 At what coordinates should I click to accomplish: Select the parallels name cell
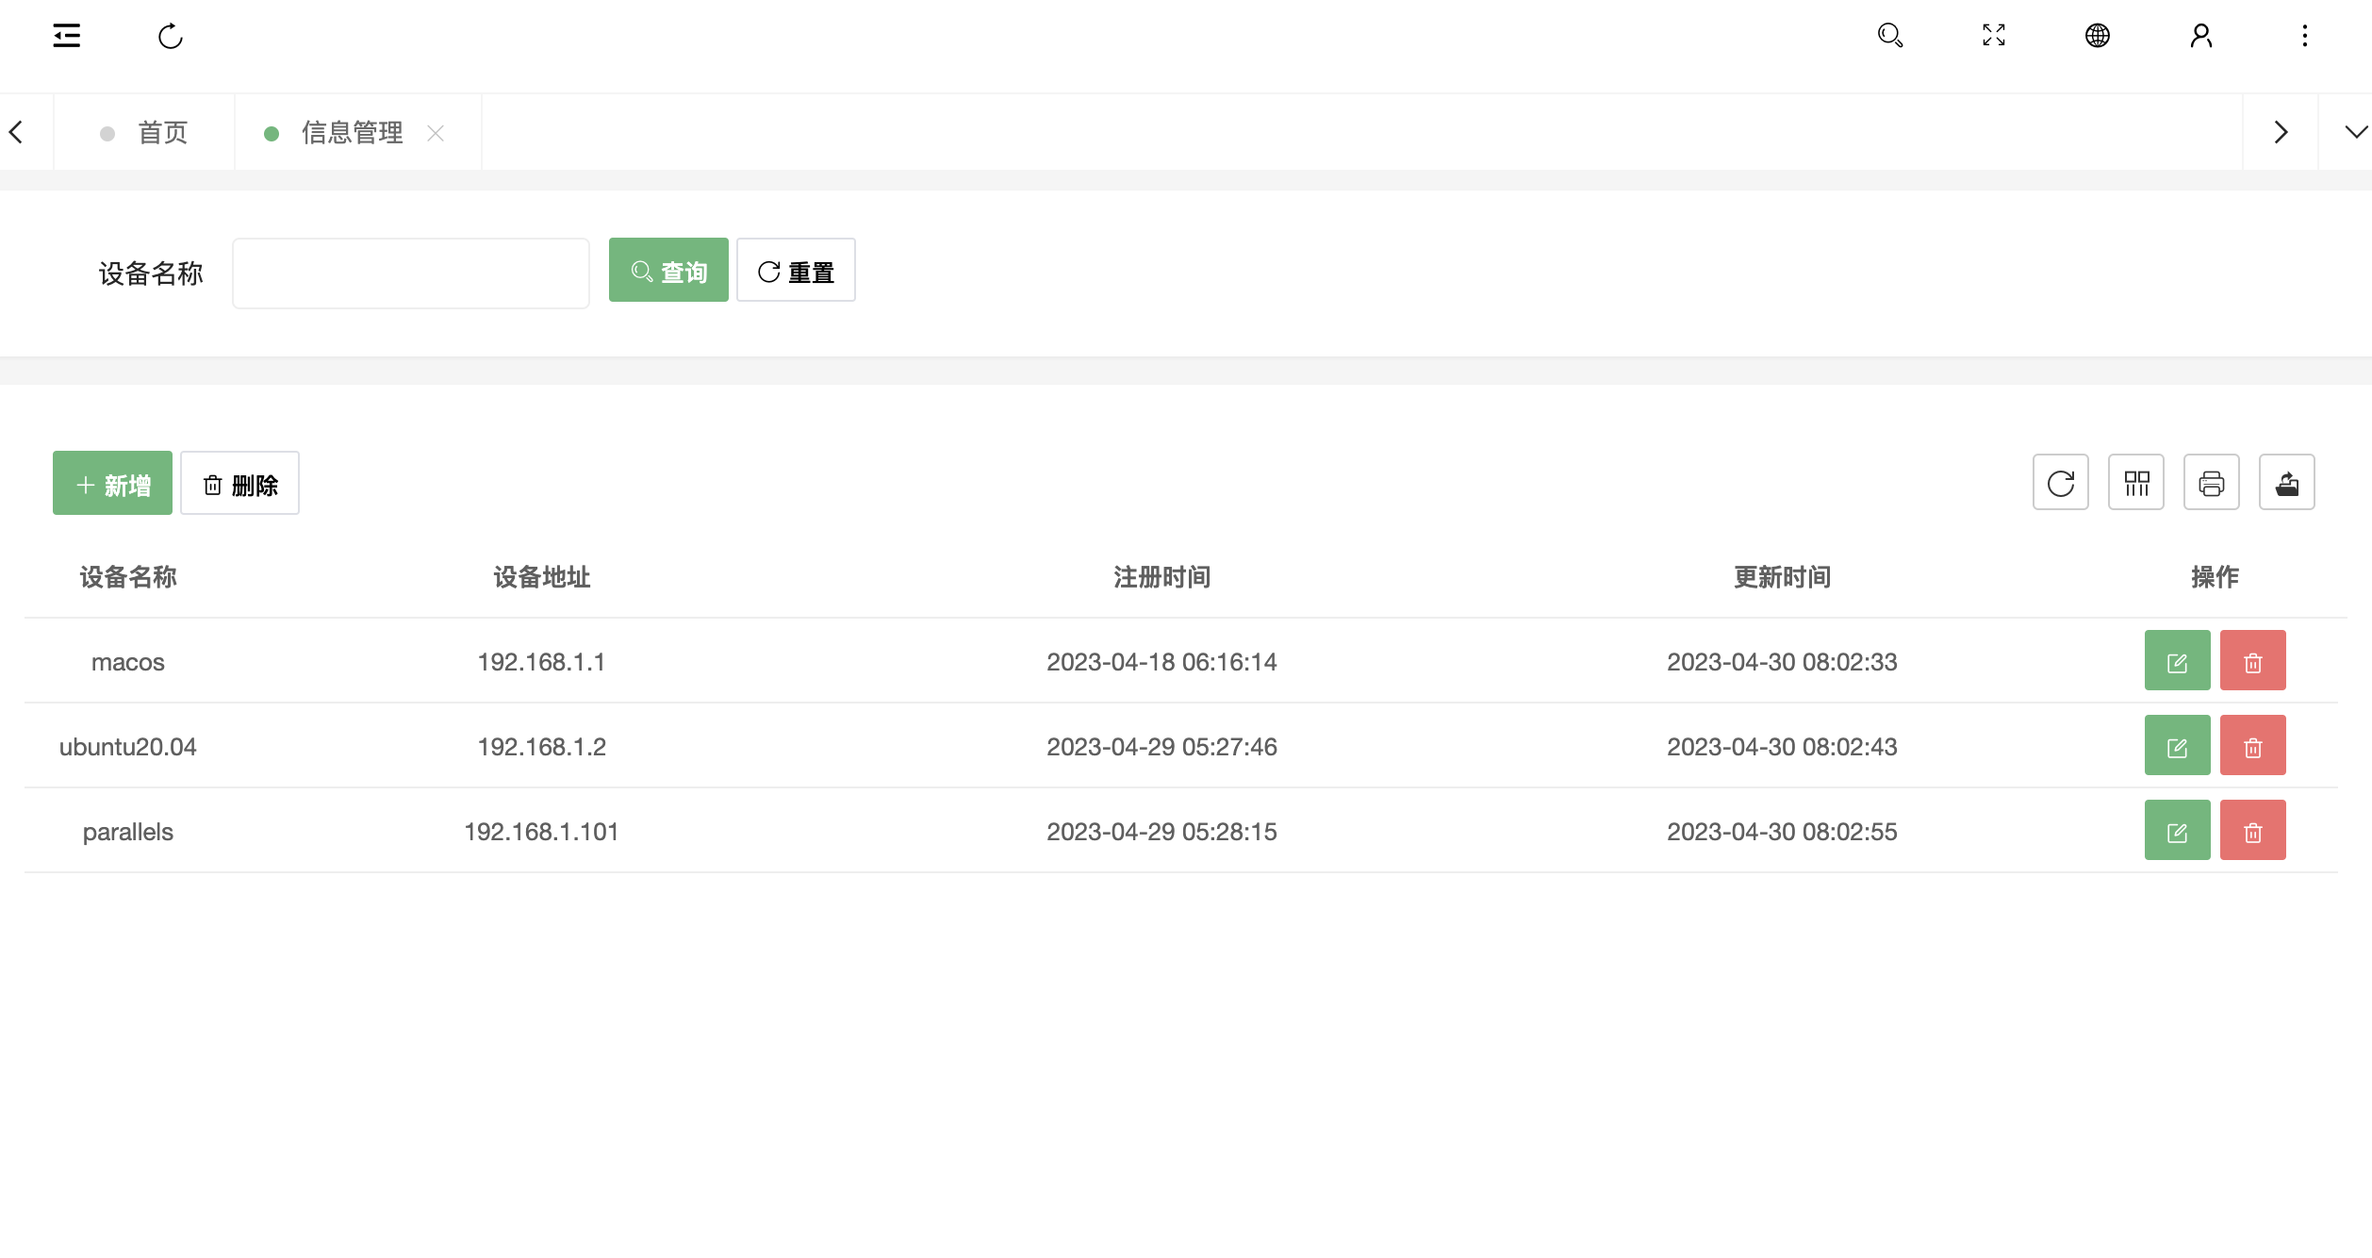pyautogui.click(x=128, y=832)
